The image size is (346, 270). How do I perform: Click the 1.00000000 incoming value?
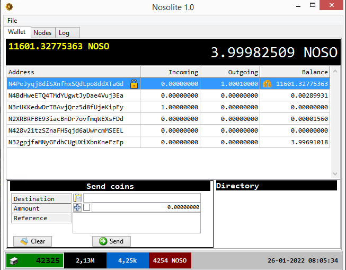(180, 107)
